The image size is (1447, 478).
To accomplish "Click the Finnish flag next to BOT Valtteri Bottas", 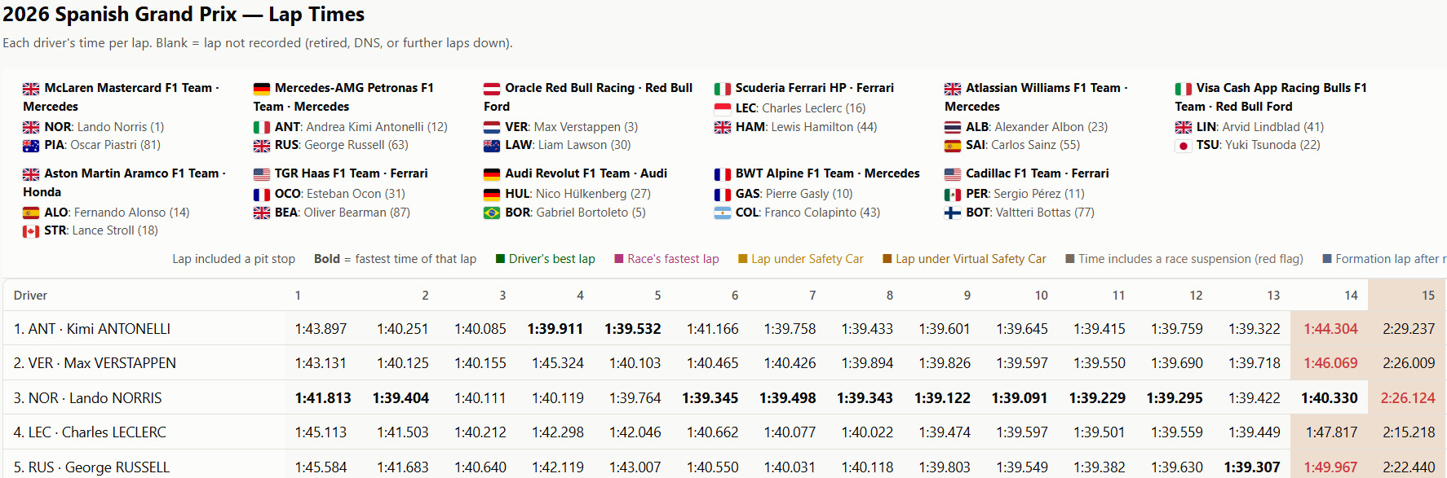I will pyautogui.click(x=953, y=213).
